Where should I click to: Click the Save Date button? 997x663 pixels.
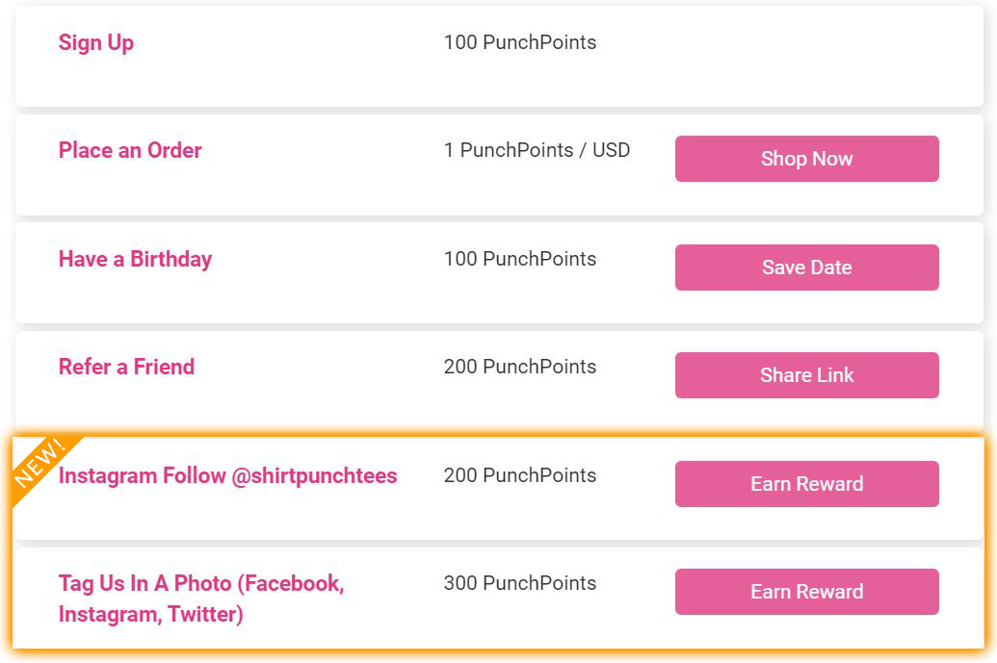click(x=806, y=268)
